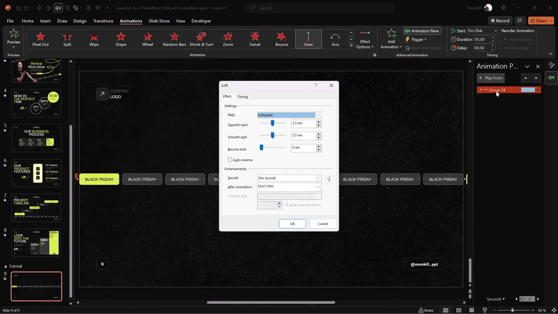Start recording with the Record button
The width and height of the screenshot is (558, 314).
point(500,20)
